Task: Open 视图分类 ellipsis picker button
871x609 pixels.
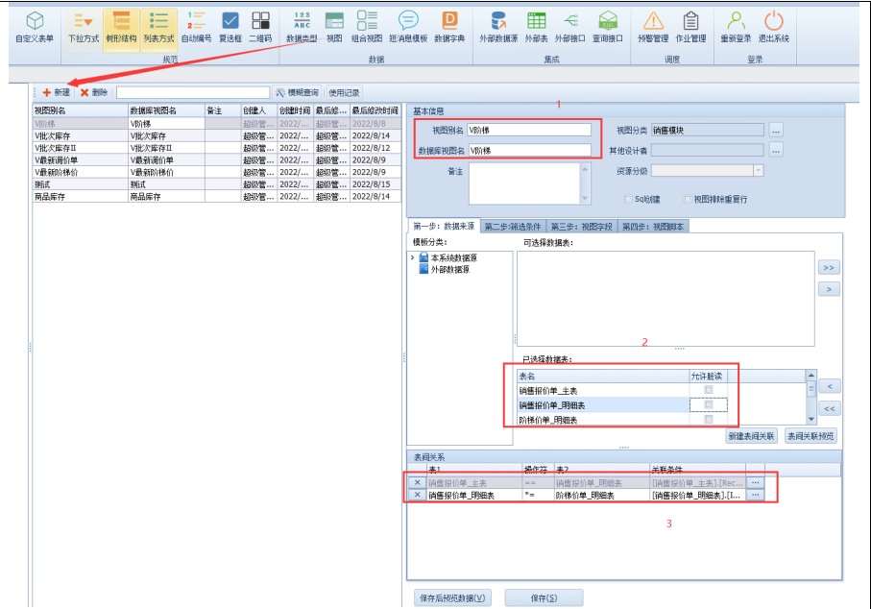Action: (776, 130)
